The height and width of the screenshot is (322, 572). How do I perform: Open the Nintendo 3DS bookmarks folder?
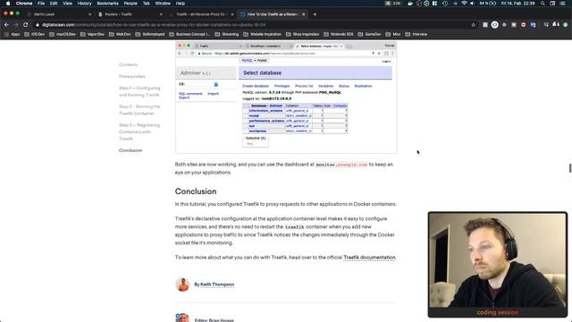pos(339,34)
